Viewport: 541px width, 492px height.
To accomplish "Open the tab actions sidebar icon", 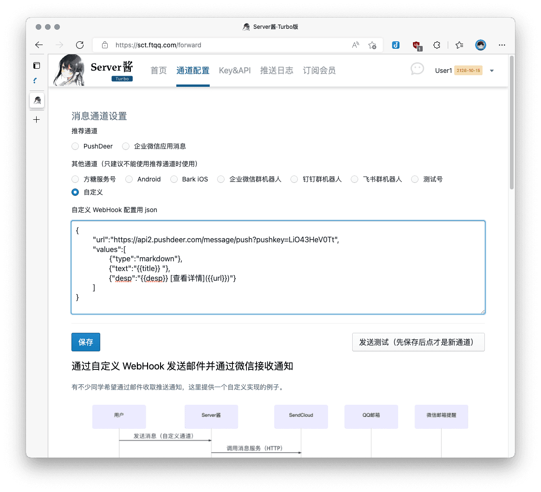I will click(x=37, y=65).
